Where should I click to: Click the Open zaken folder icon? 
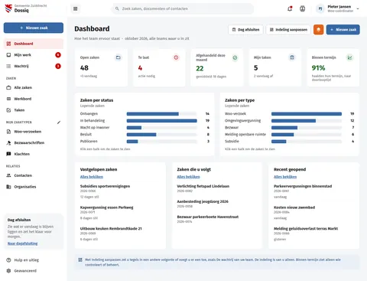[119, 57]
